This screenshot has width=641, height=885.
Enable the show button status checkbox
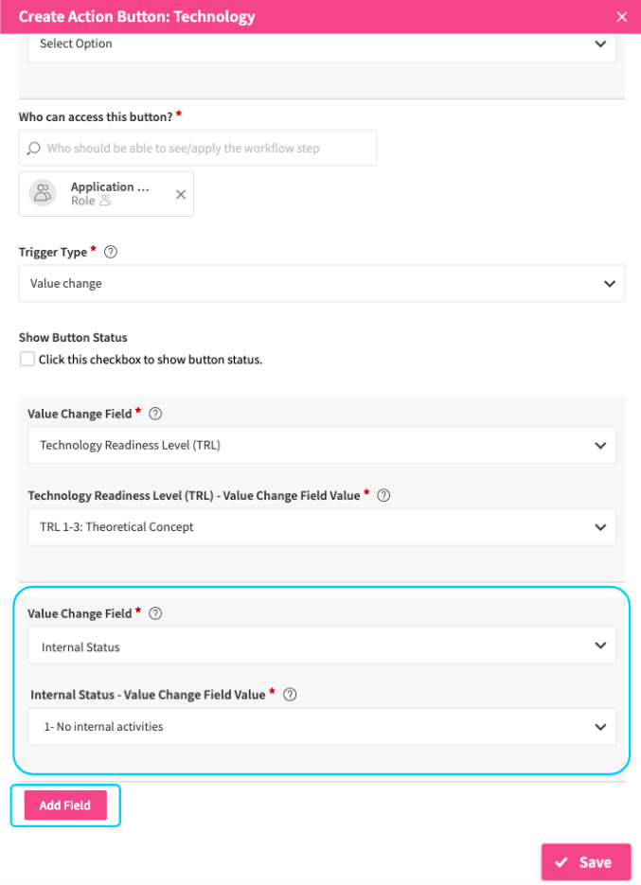(27, 360)
